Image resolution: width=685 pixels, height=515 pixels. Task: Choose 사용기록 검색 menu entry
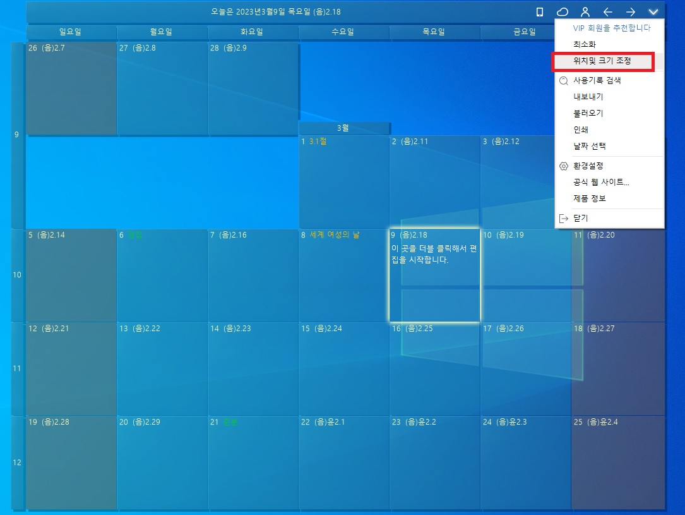click(x=609, y=80)
